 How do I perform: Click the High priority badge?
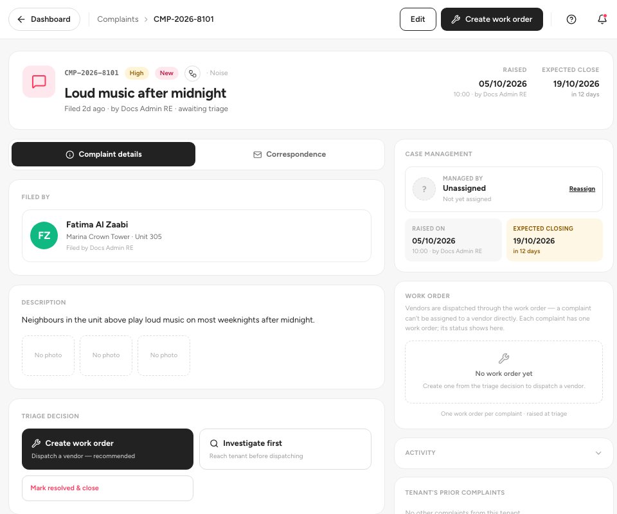[136, 73]
